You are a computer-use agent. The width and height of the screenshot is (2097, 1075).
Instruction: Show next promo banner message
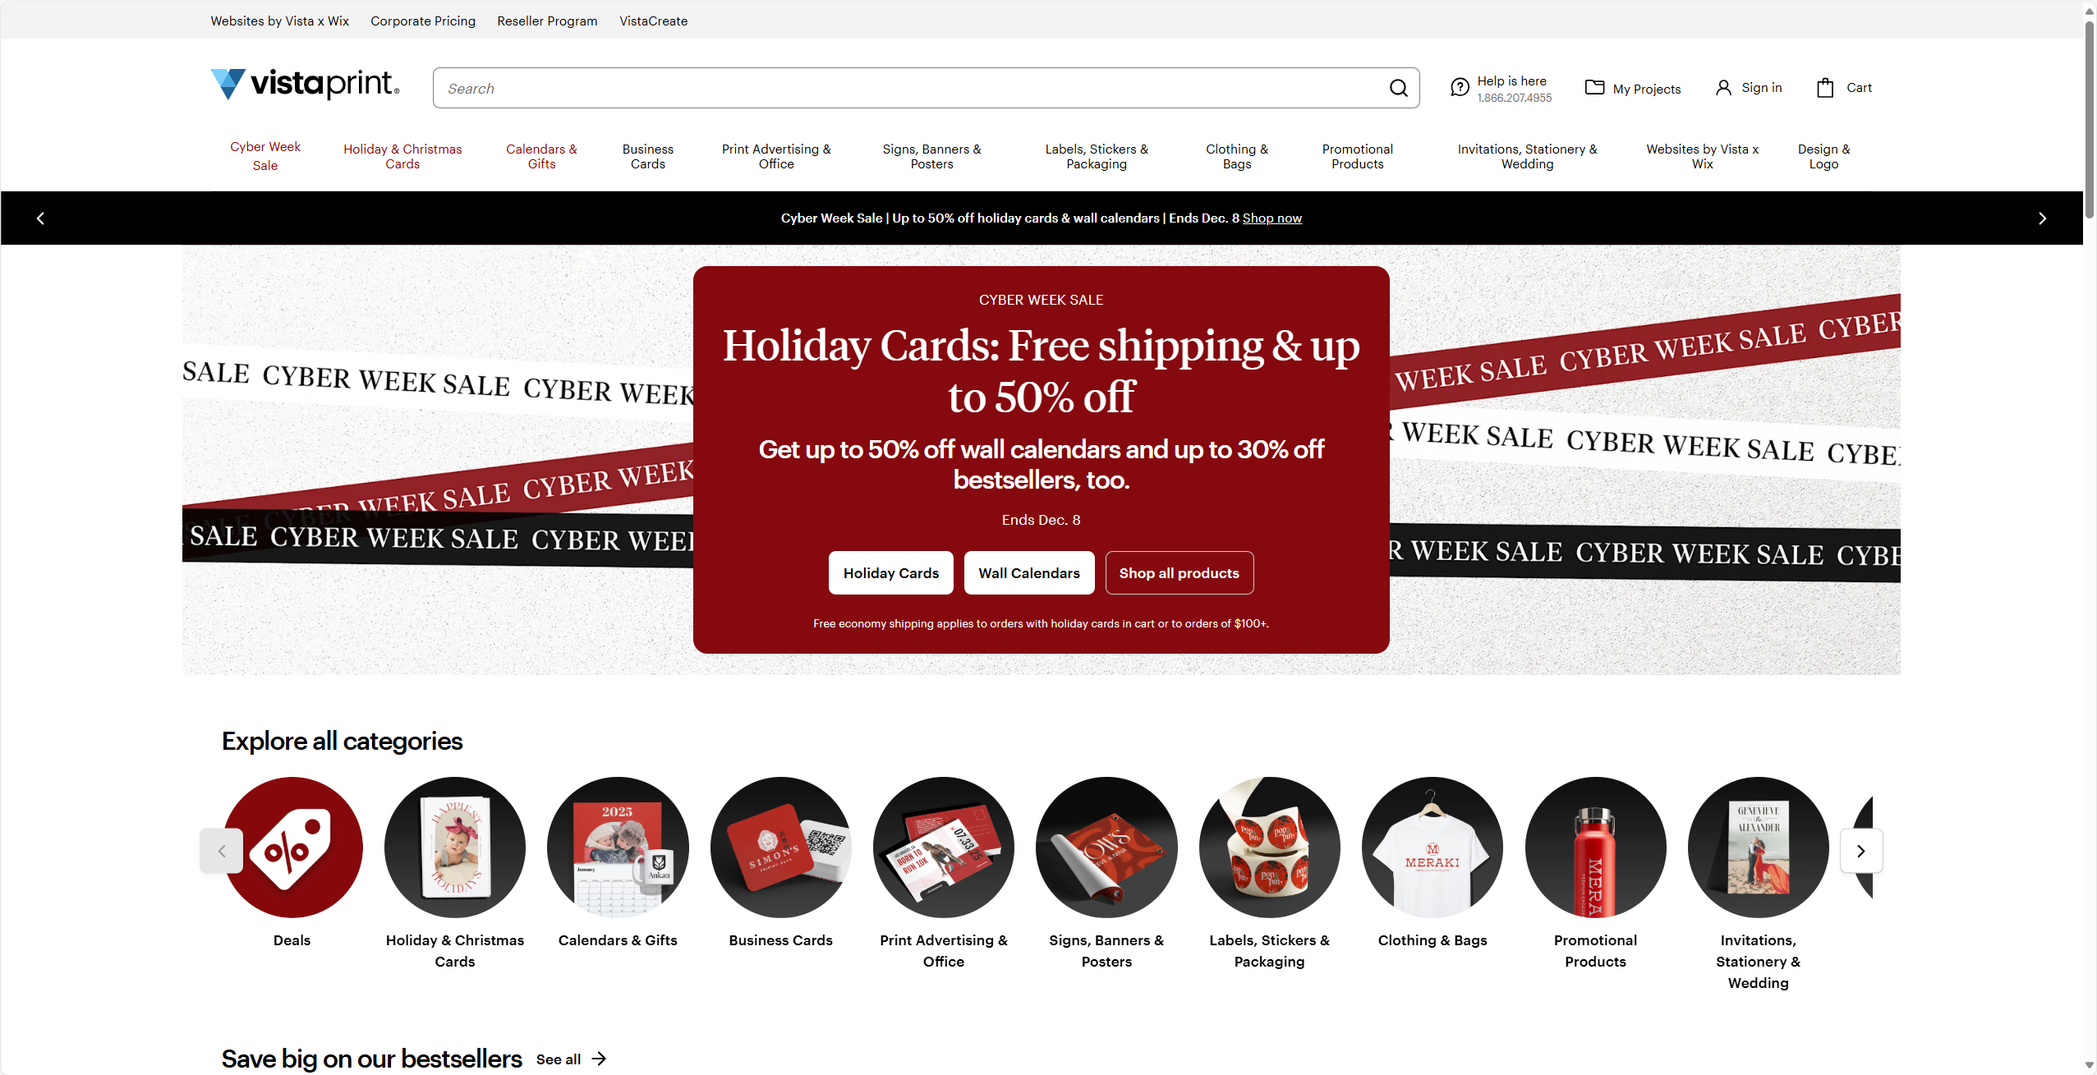click(2042, 218)
